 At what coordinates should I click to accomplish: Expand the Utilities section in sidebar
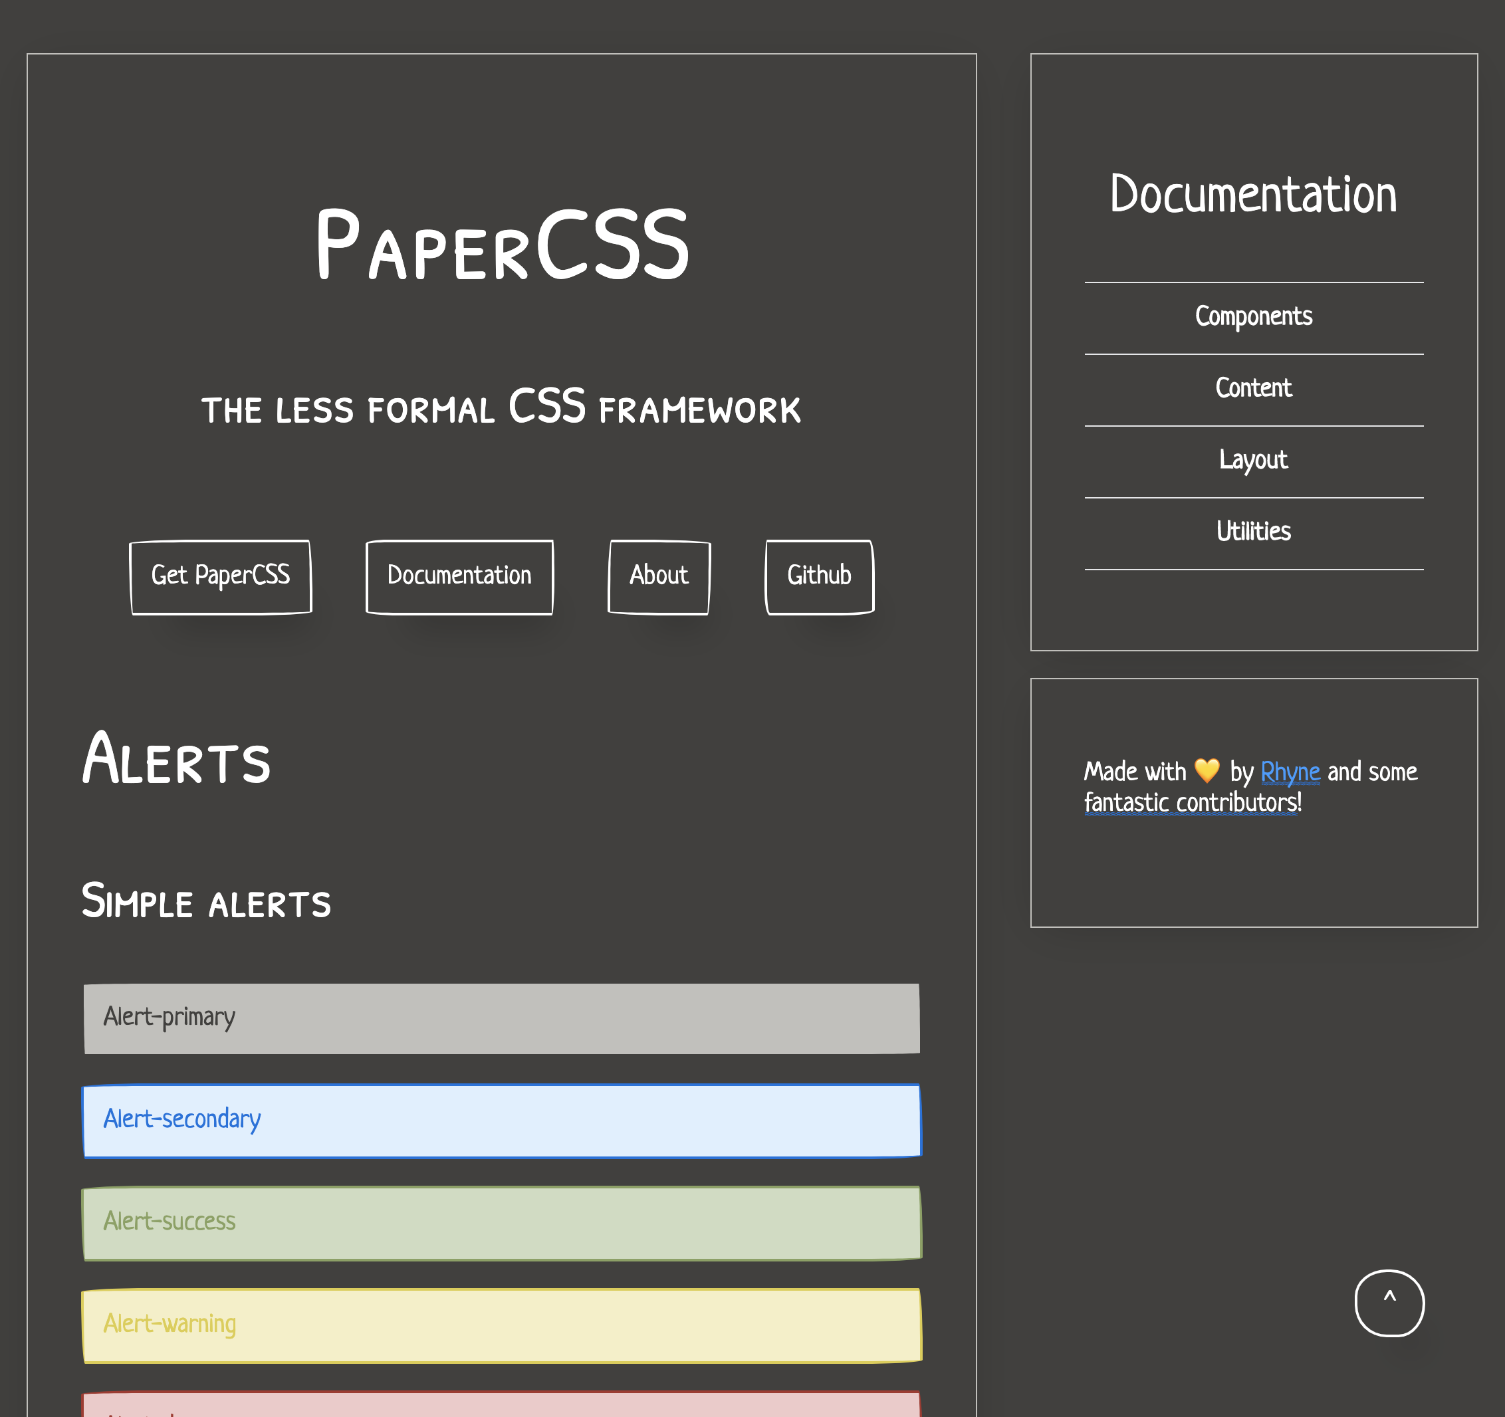pos(1254,533)
